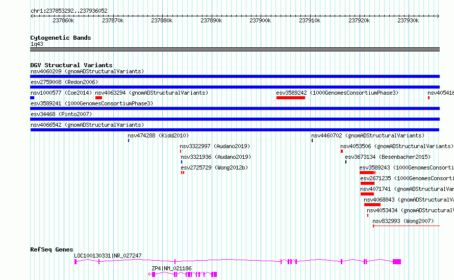This screenshot has height=280, width=454.
Task: Open the esv2671235 variant label
Action: (x=407, y=178)
